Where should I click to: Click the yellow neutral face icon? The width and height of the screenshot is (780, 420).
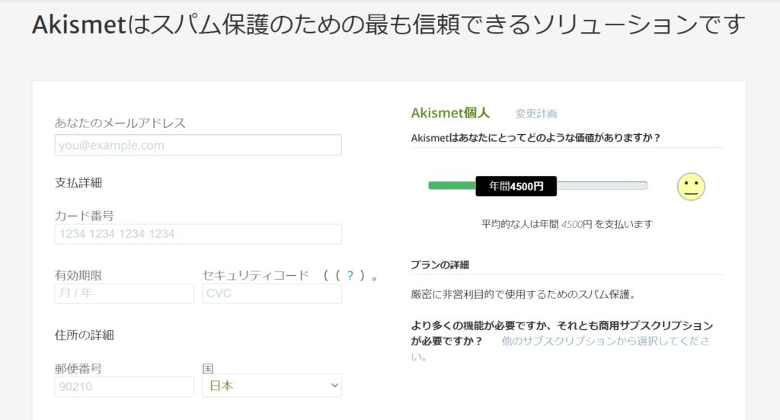[691, 187]
